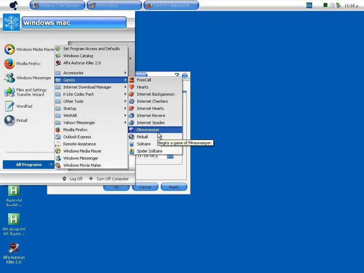
Task: Open Windows Media Player in All Programs list
Action: pyautogui.click(x=91, y=151)
